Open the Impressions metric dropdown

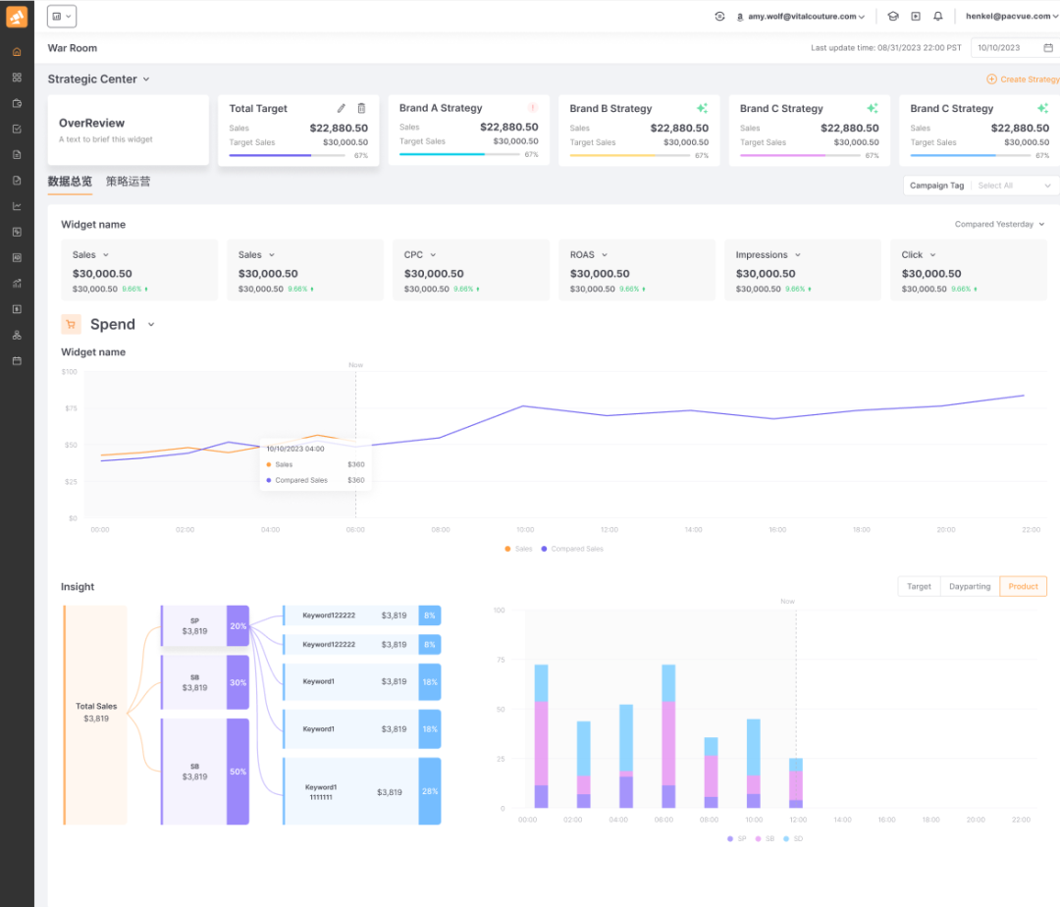(768, 255)
